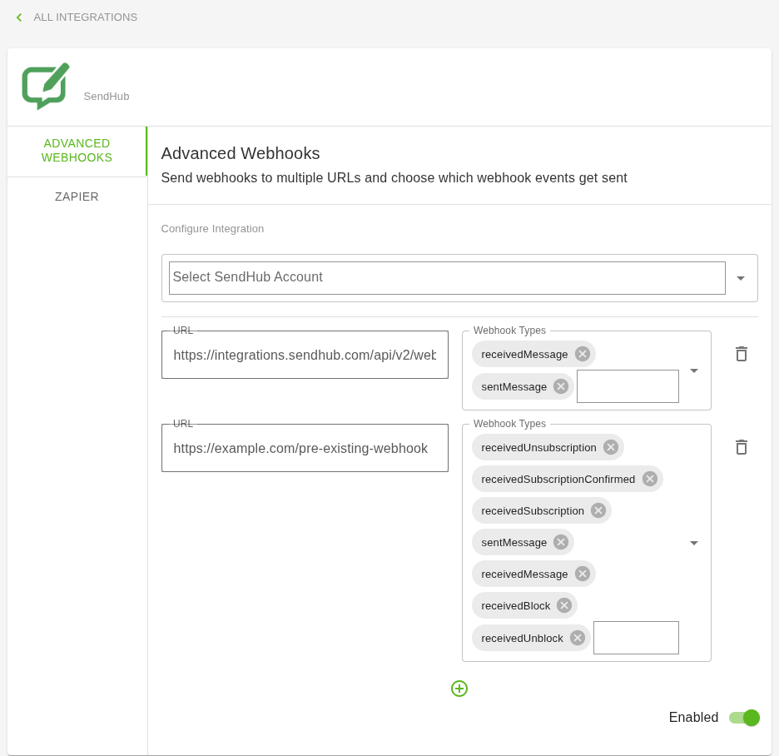
Task: Remove the receivedUnsubscription chip
Action: tap(611, 447)
